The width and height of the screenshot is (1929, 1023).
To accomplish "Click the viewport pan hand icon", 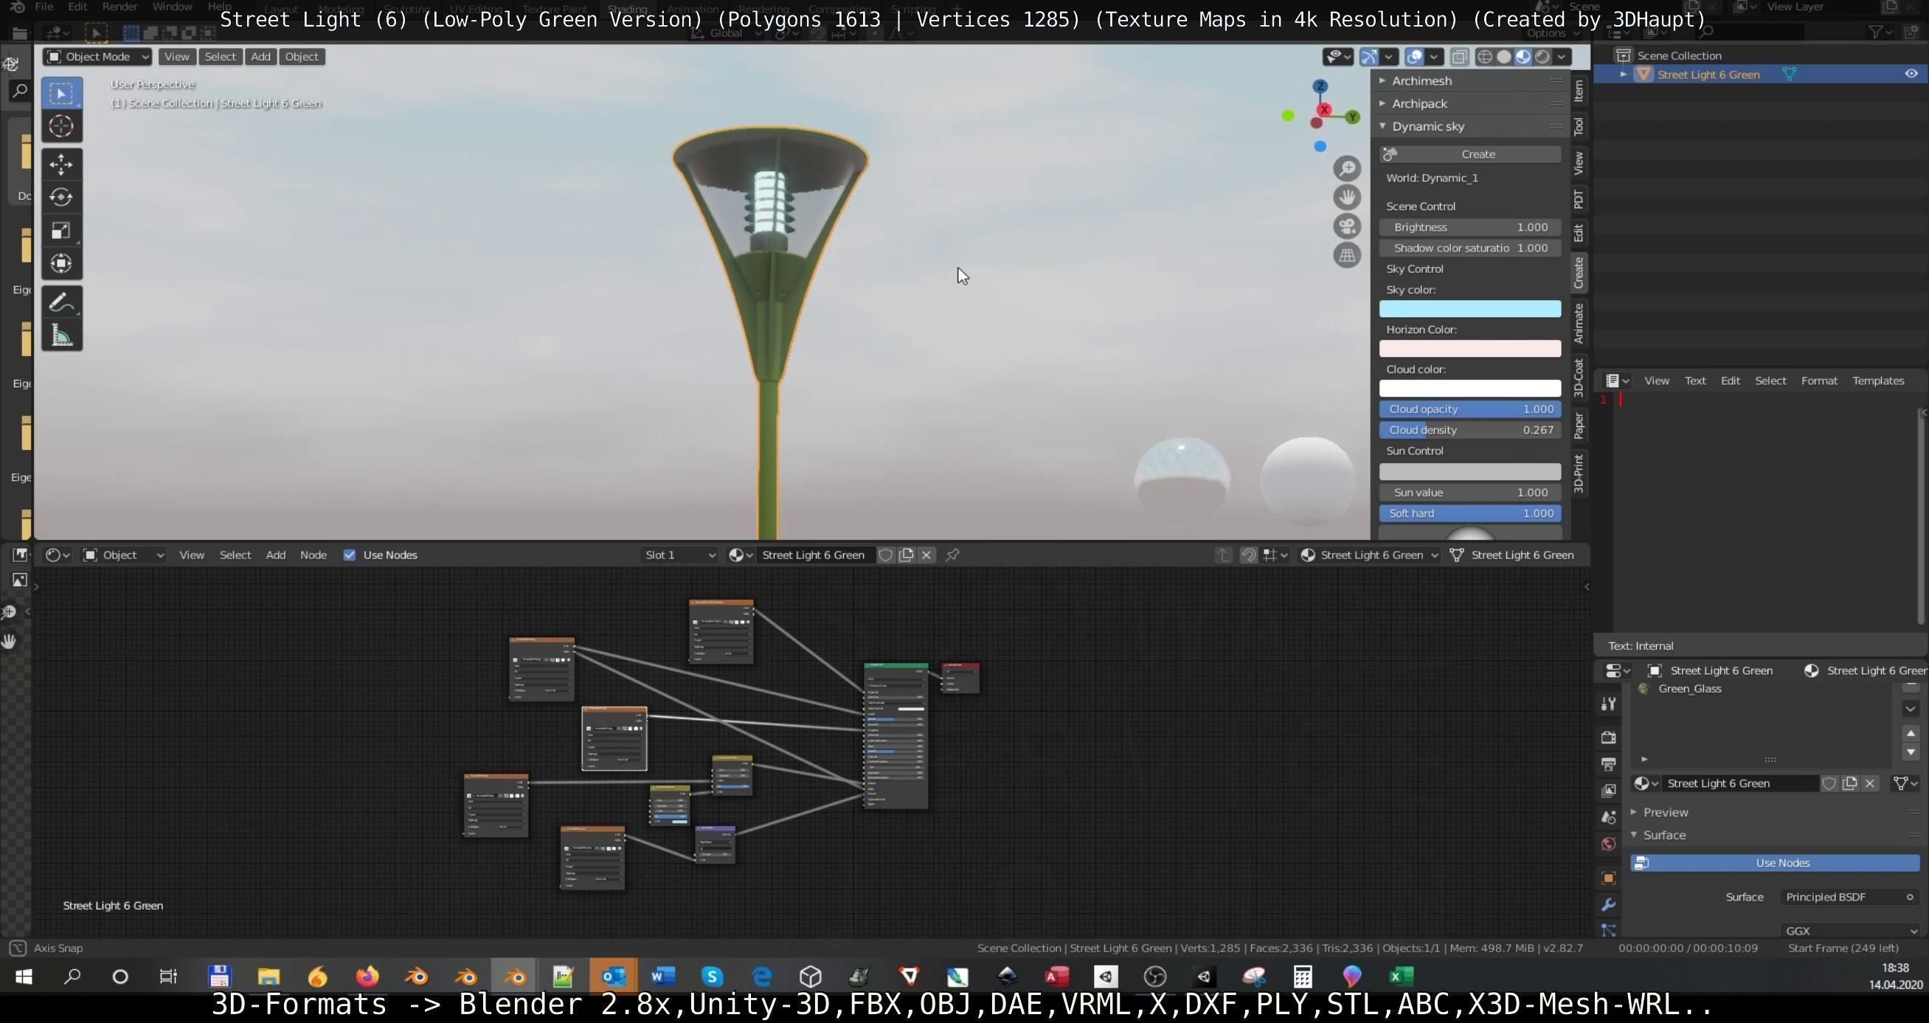I will (1347, 198).
